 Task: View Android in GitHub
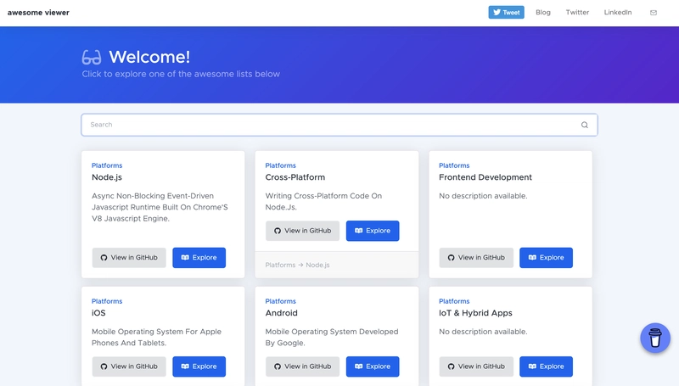pyautogui.click(x=303, y=366)
